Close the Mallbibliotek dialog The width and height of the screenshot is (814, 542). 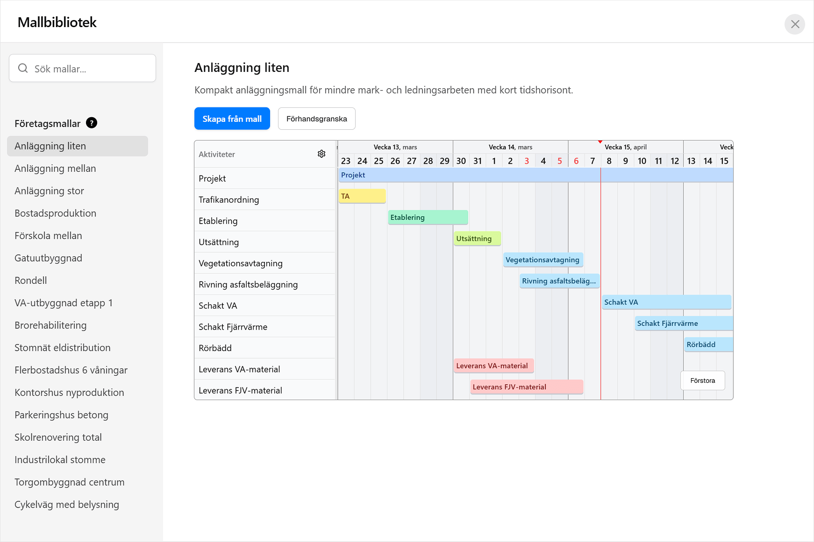pos(794,24)
